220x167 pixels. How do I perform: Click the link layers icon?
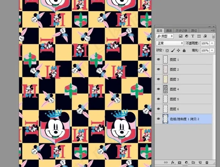166,162
